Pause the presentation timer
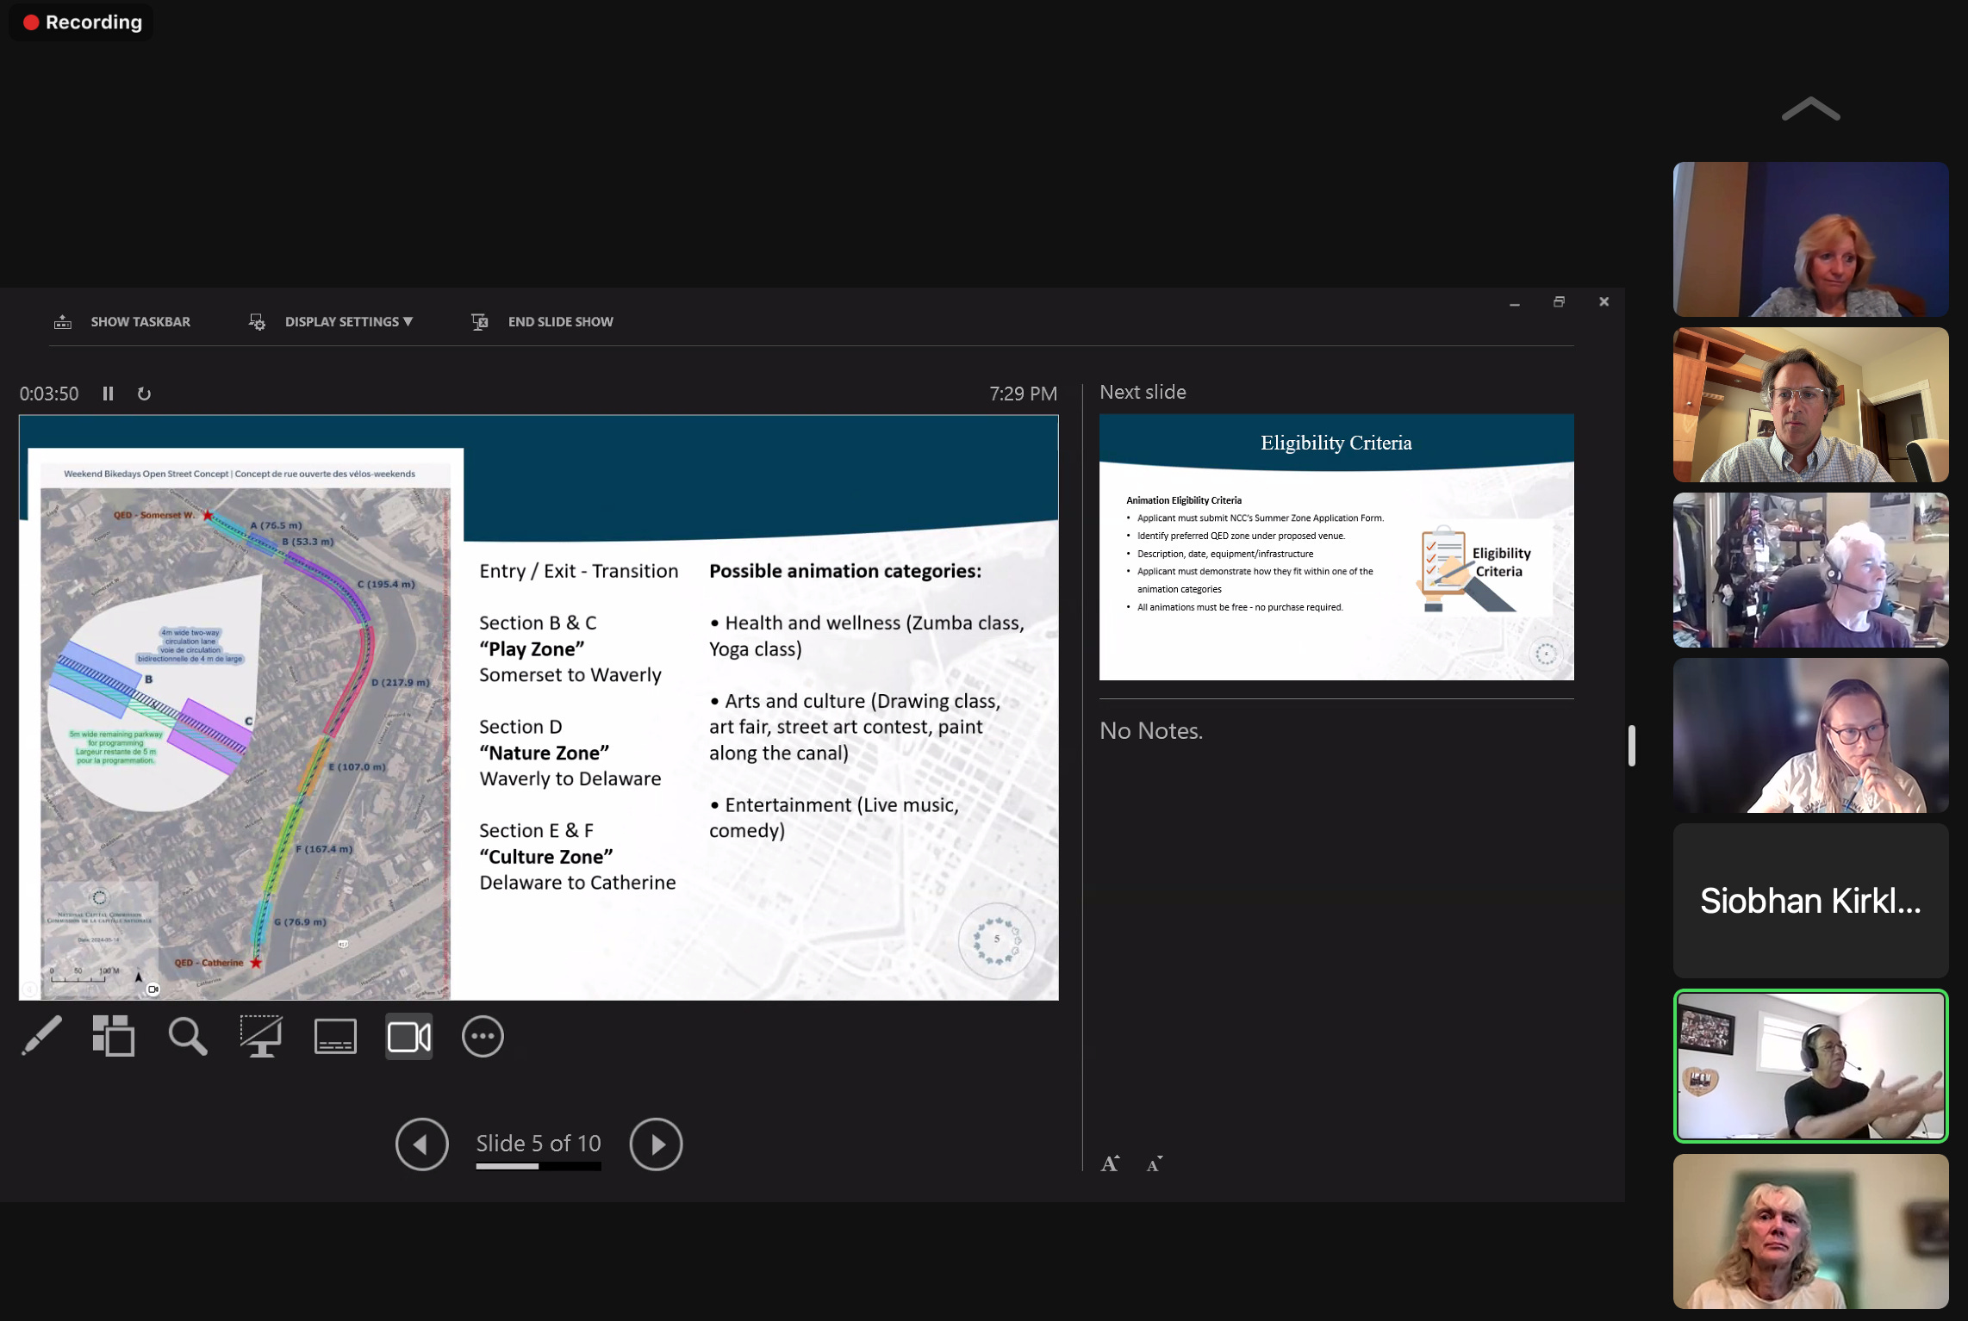Screen dimensions: 1968x1321 pos(108,394)
